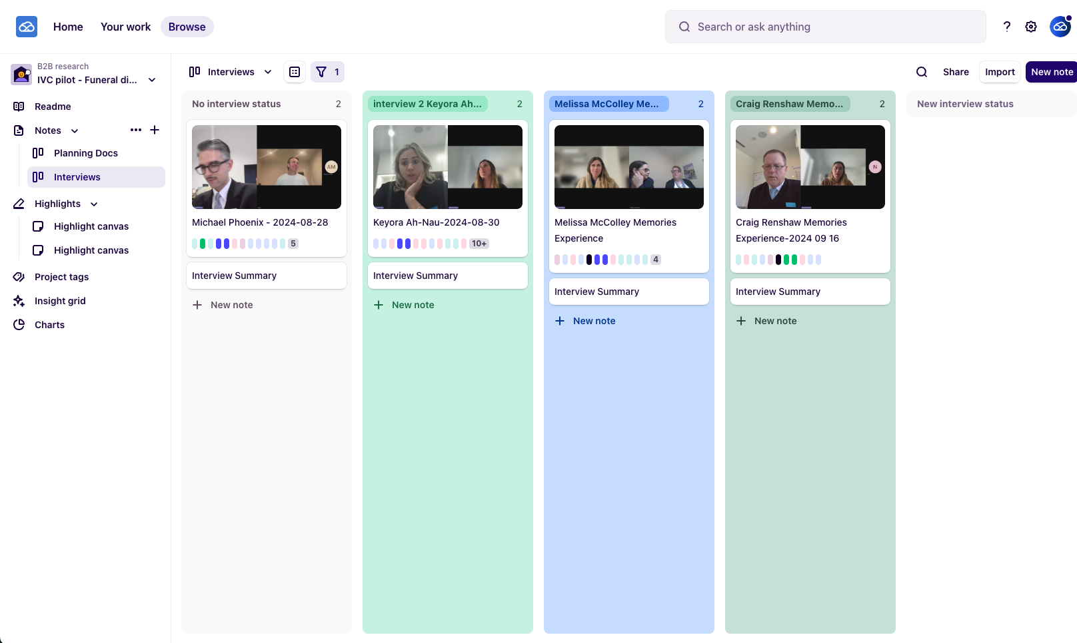The width and height of the screenshot is (1077, 643).
Task: Click the help question mark icon
Action: [1006, 27]
